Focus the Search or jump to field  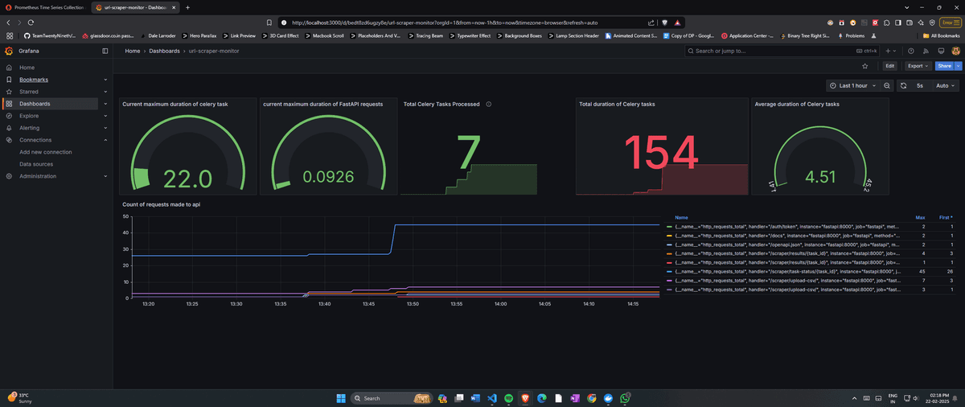pyautogui.click(x=780, y=51)
